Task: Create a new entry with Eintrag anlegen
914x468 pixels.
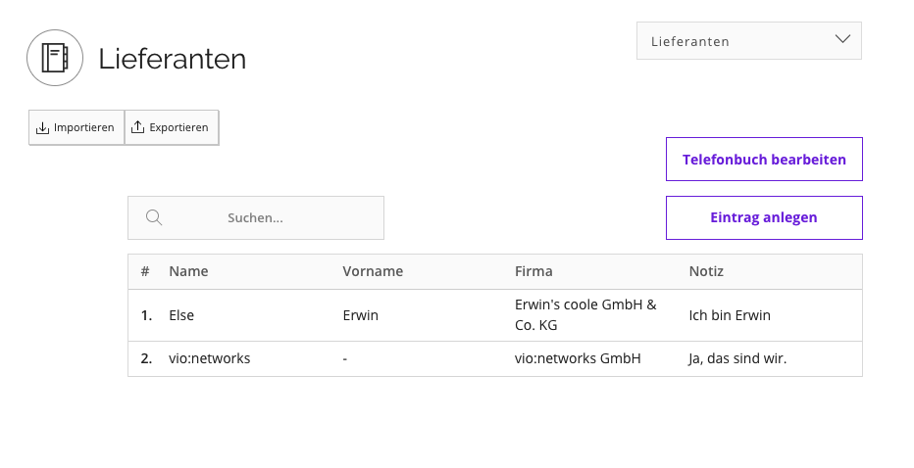Action: (x=764, y=217)
